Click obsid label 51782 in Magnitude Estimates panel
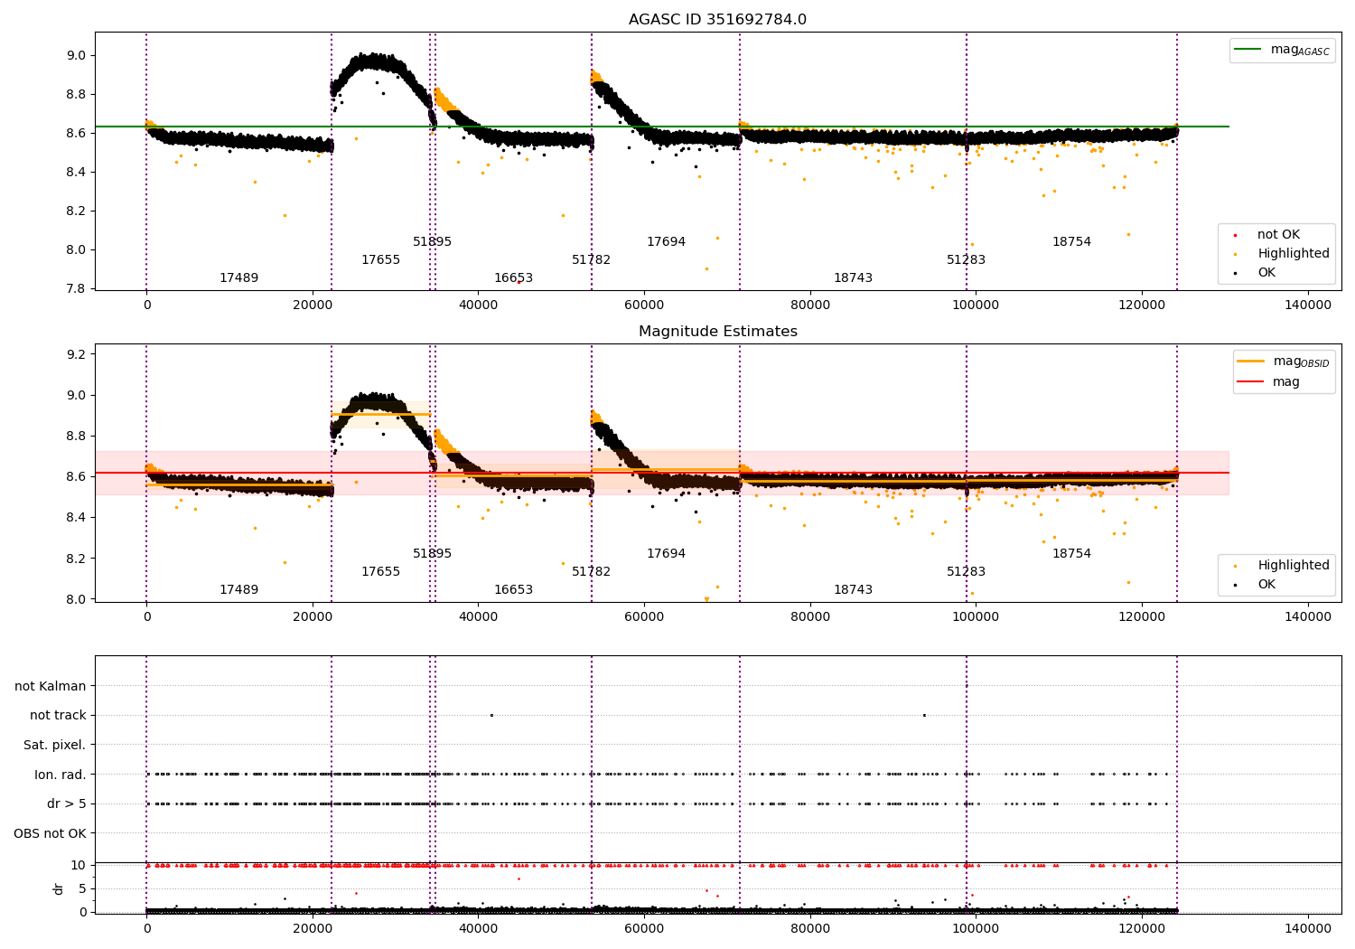The height and width of the screenshot is (949, 1355). coord(591,571)
